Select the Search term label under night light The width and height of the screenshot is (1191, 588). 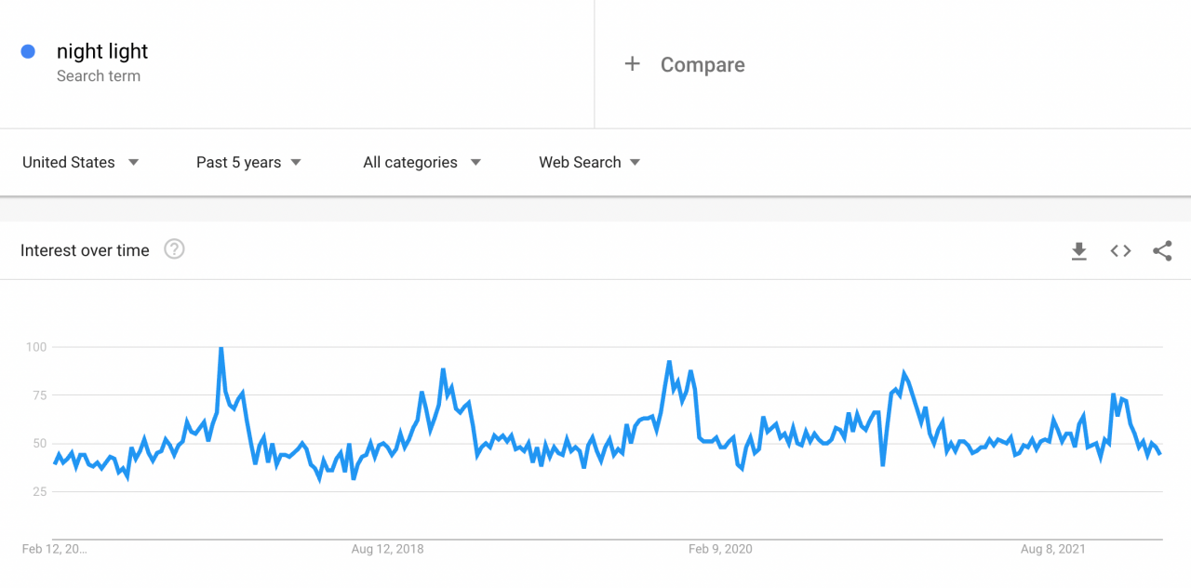(99, 76)
